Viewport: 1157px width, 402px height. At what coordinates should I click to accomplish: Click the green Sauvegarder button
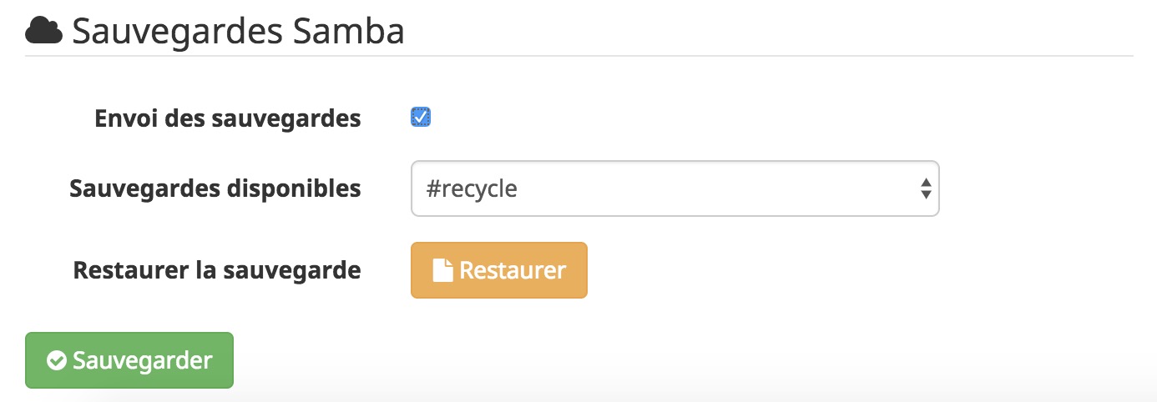[x=129, y=360]
